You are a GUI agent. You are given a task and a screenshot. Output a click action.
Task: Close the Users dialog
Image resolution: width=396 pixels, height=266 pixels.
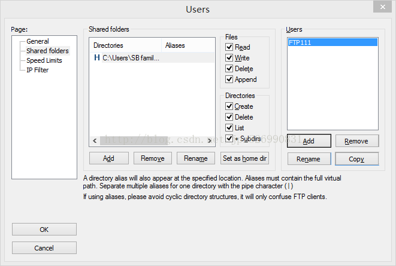point(382,7)
